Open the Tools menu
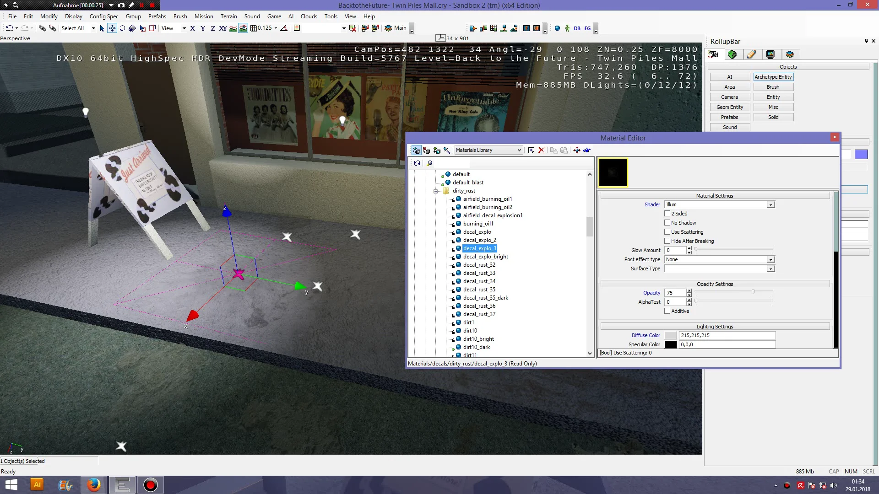This screenshot has width=879, height=494. point(331,16)
